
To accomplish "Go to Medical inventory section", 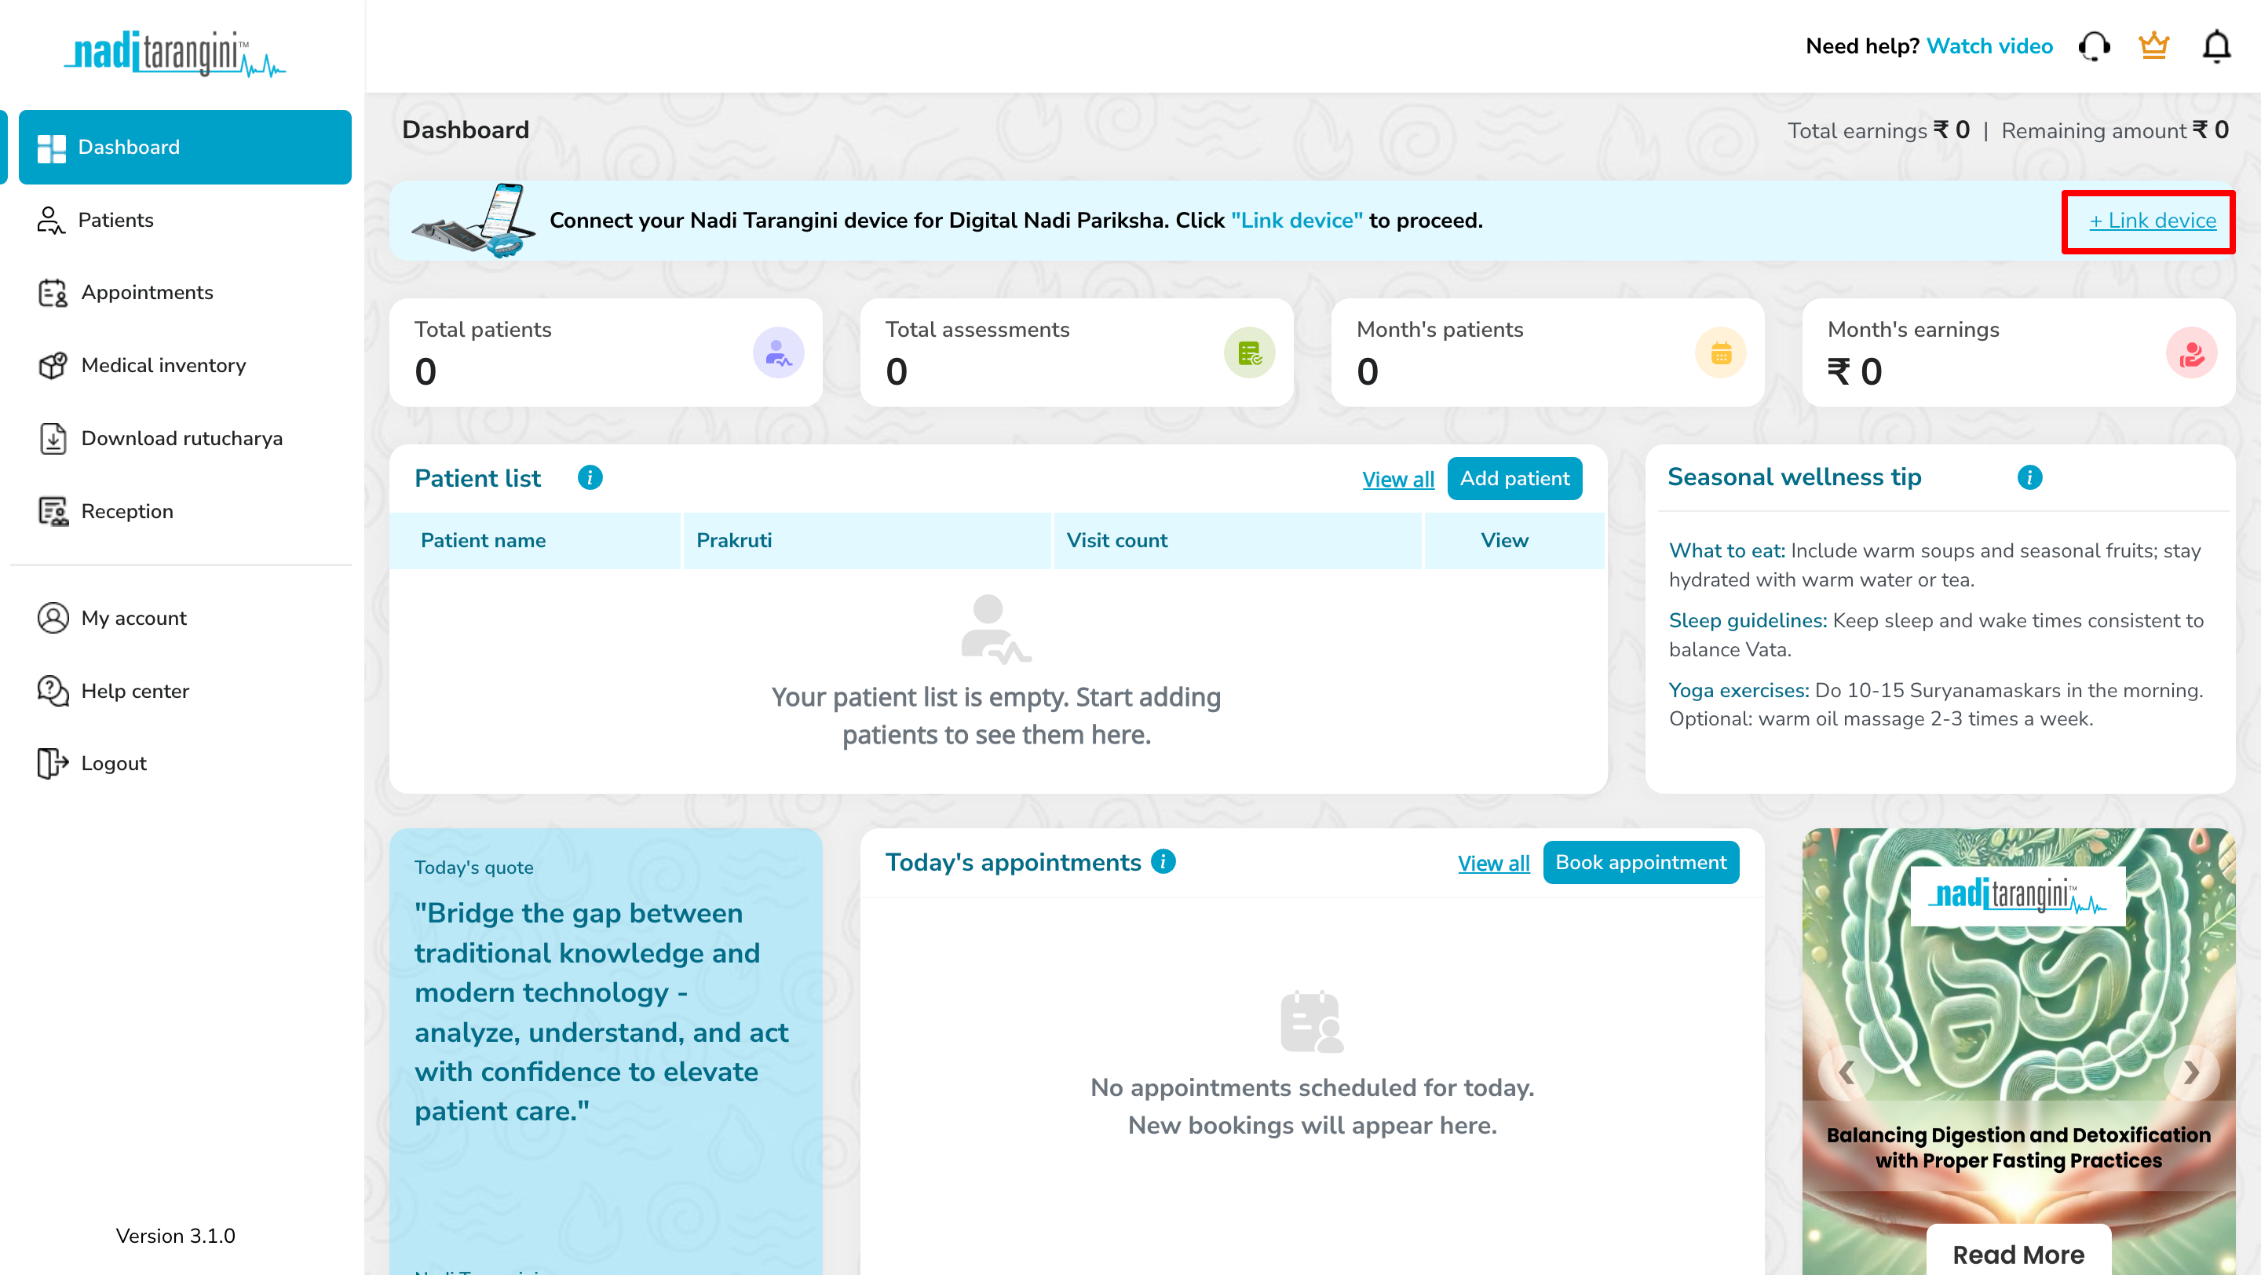I will pos(163,365).
